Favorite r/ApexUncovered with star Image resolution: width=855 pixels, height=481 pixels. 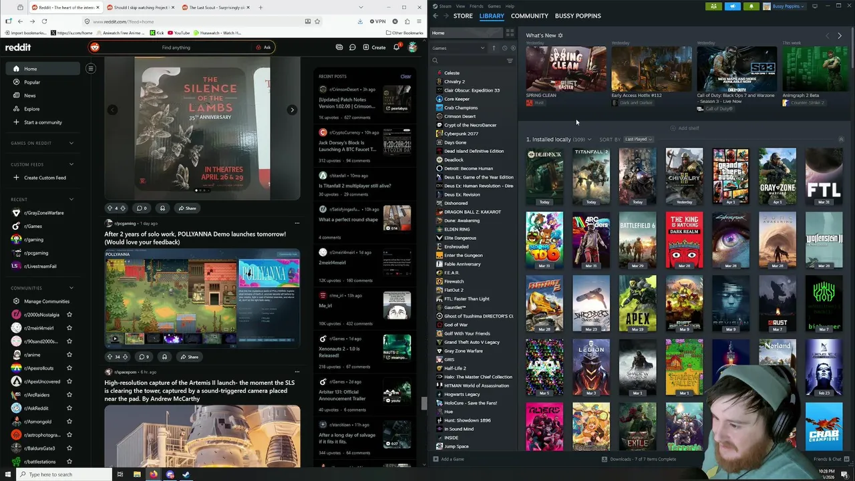(69, 381)
